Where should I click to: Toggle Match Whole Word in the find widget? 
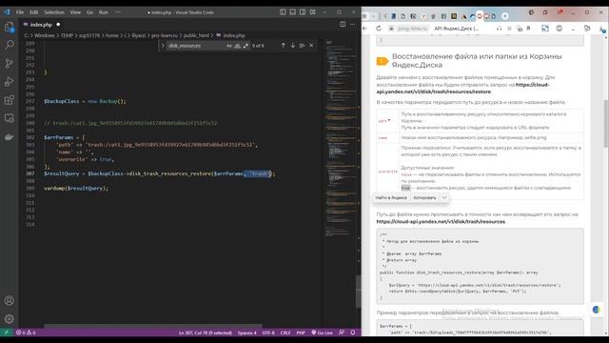237,46
